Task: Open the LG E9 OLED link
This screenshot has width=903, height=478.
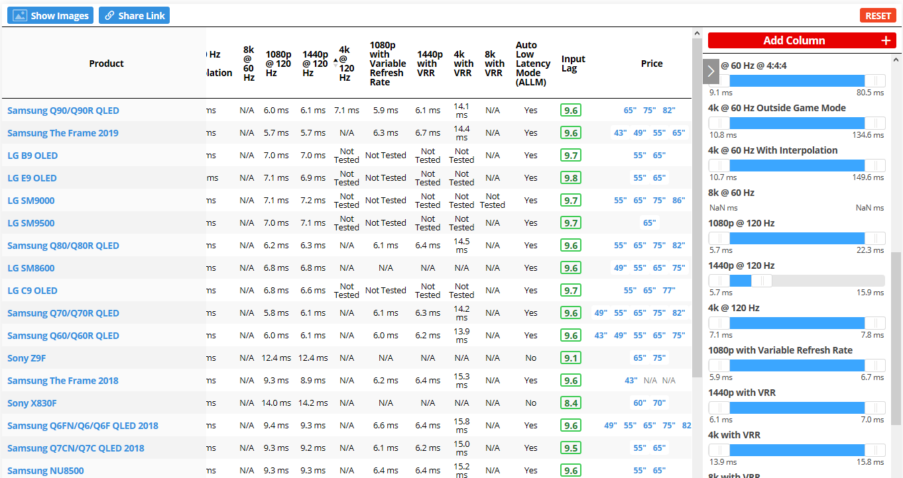Action: [32, 178]
